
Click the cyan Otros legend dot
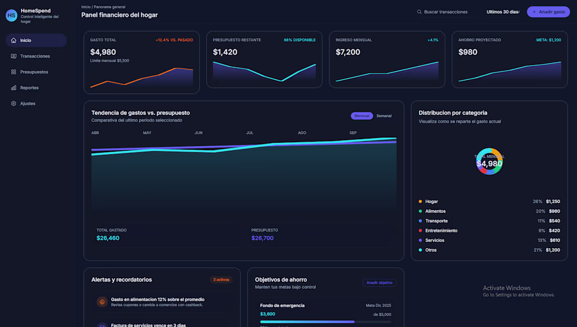pyautogui.click(x=420, y=250)
